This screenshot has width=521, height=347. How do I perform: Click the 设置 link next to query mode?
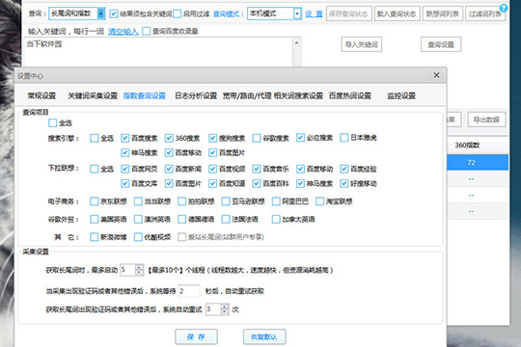314,13
